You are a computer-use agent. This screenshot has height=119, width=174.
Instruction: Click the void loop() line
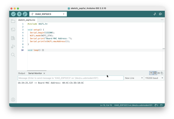click(x=36, y=50)
